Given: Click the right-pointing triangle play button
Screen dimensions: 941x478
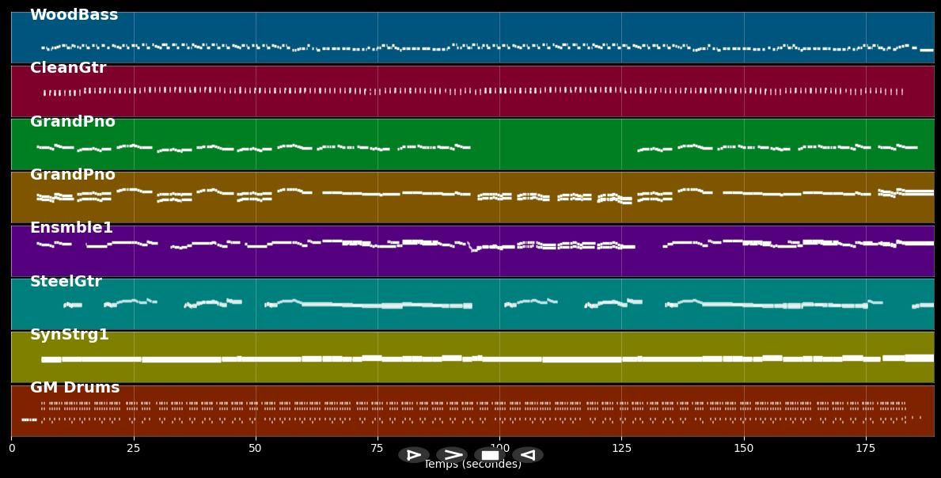Looking at the screenshot, I should [x=413, y=455].
